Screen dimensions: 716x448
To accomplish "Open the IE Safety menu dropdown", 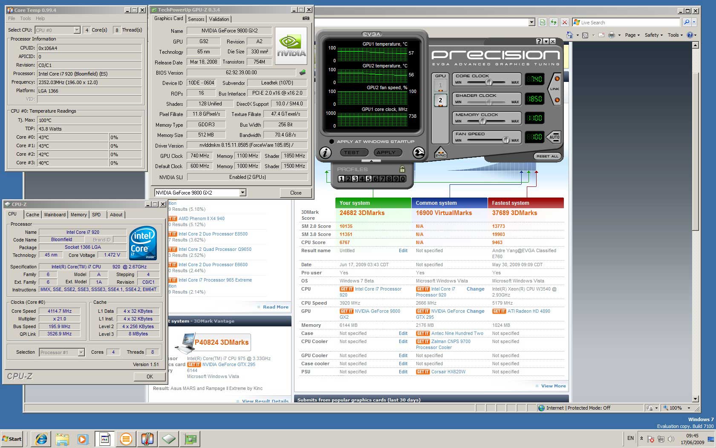I will point(654,35).
